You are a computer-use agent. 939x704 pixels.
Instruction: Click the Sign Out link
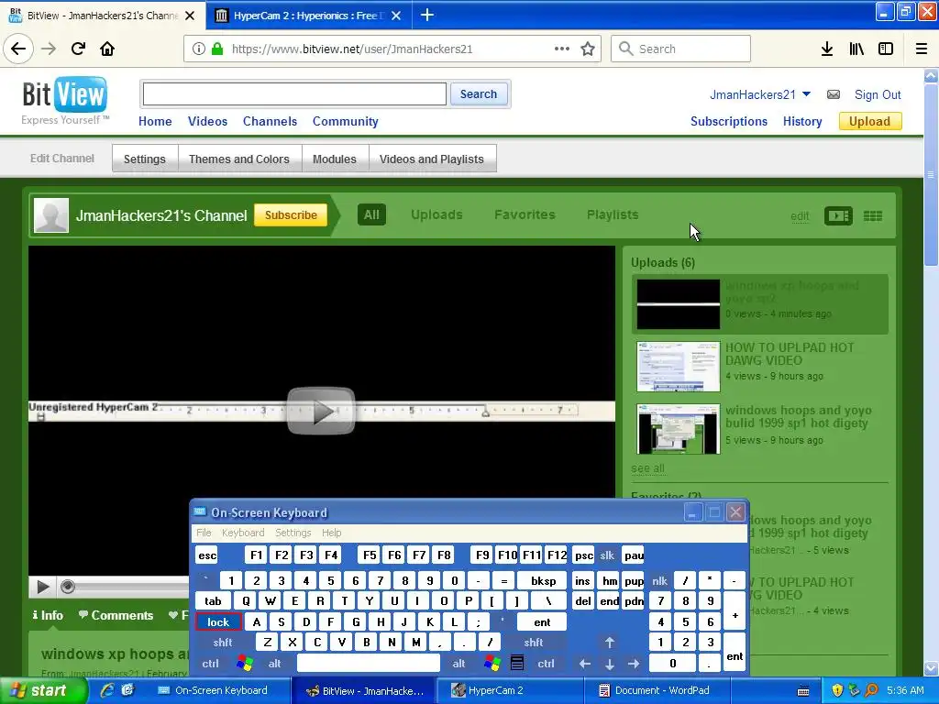pos(878,94)
